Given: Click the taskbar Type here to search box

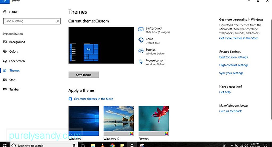Looking at the screenshot, I should (44, 145).
